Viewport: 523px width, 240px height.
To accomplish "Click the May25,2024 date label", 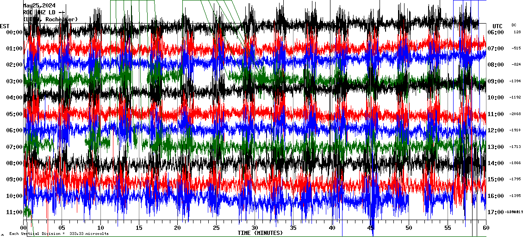I will point(42,6).
